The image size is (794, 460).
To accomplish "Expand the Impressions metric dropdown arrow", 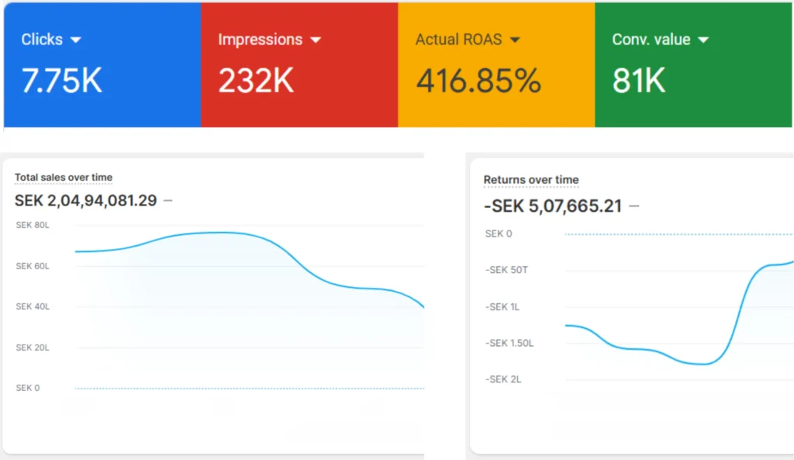I will point(316,40).
